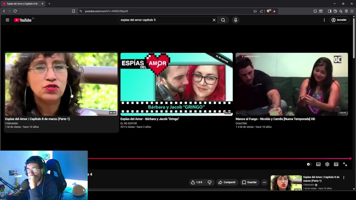The image size is (356, 200).
Task: Exit full screen with the player button
Action: click(x=345, y=164)
